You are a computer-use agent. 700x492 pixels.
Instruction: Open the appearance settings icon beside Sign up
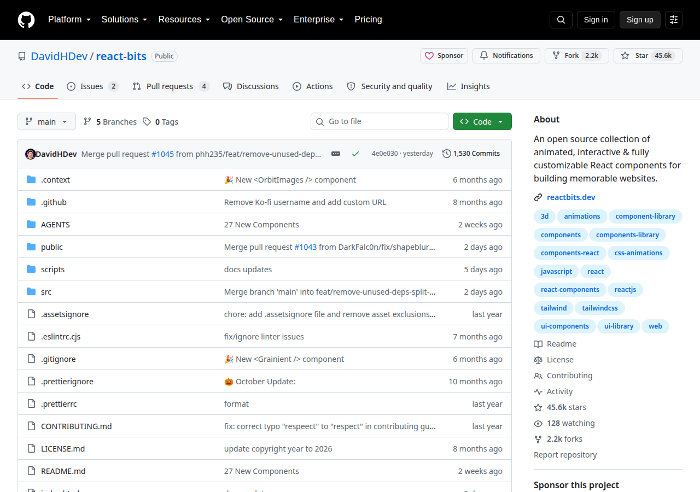click(x=674, y=20)
